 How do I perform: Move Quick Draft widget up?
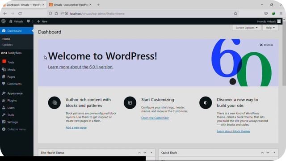click(262, 153)
